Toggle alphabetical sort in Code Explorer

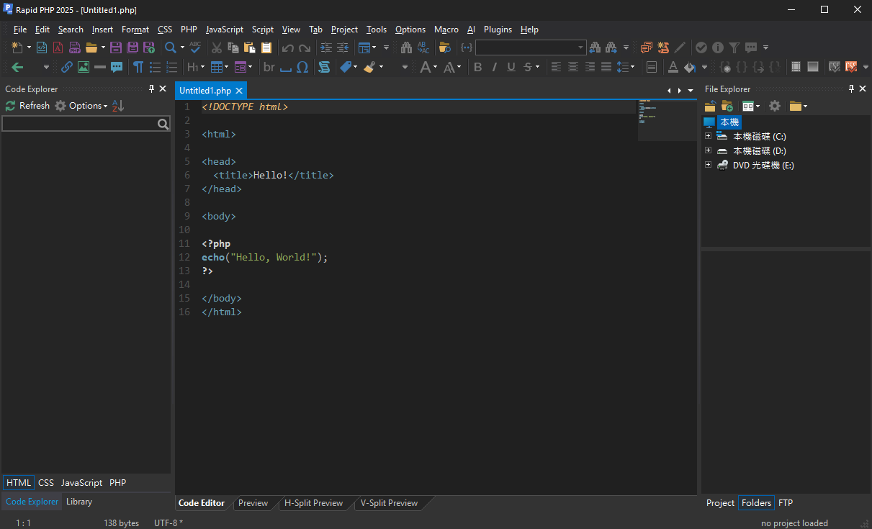(x=118, y=106)
